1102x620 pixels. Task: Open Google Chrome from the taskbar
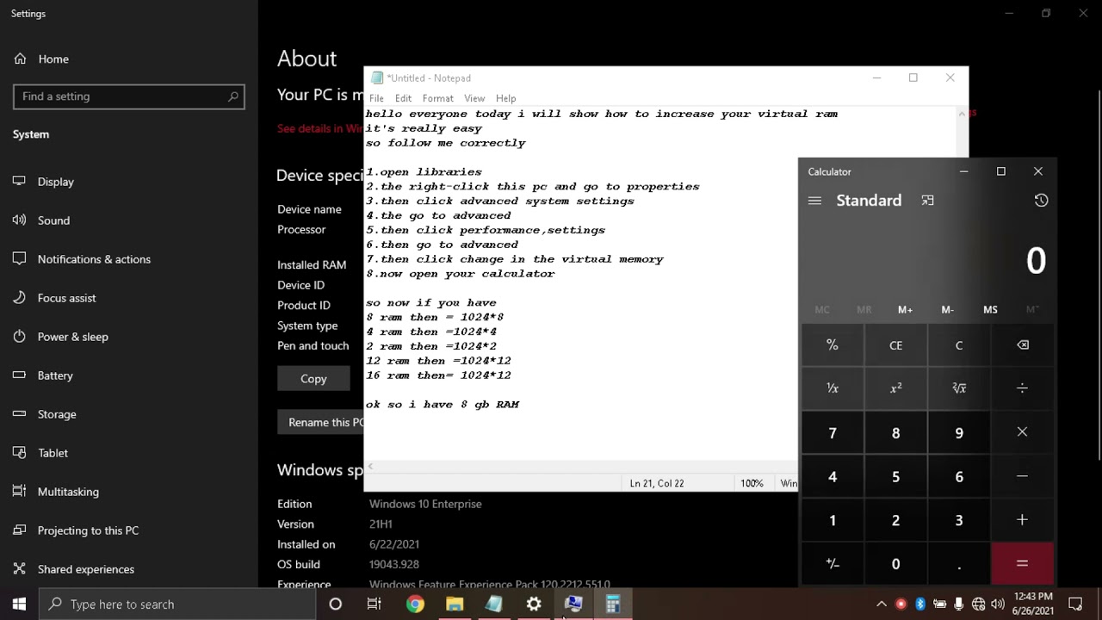pyautogui.click(x=415, y=604)
